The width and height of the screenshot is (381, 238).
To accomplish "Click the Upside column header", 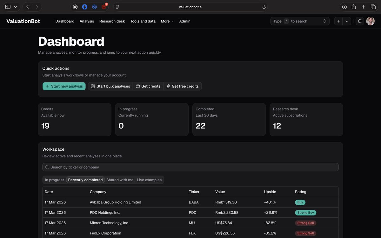I will (270, 192).
